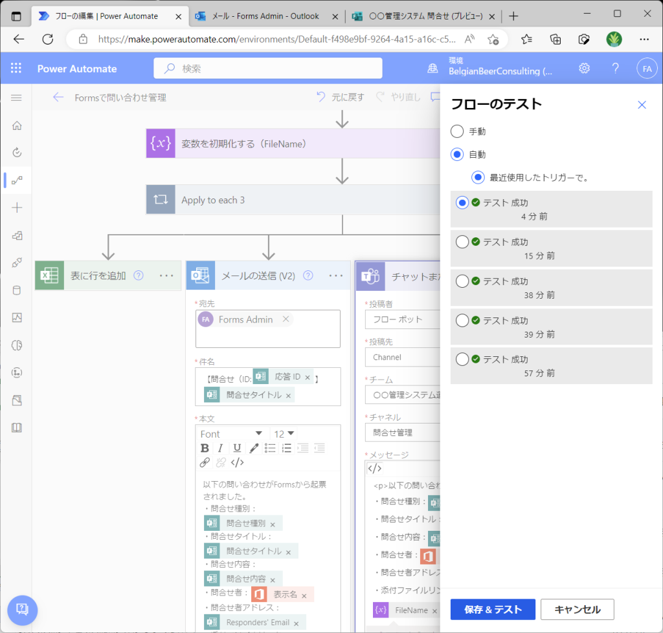663x633 pixels.
Task: Select the 自動 radio option
Action: tap(457, 154)
